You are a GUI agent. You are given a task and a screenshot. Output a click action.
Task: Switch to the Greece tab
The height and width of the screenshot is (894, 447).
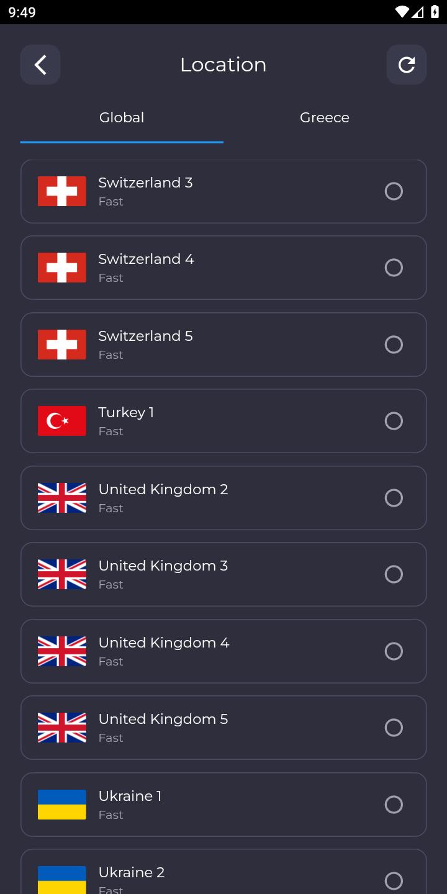[325, 117]
